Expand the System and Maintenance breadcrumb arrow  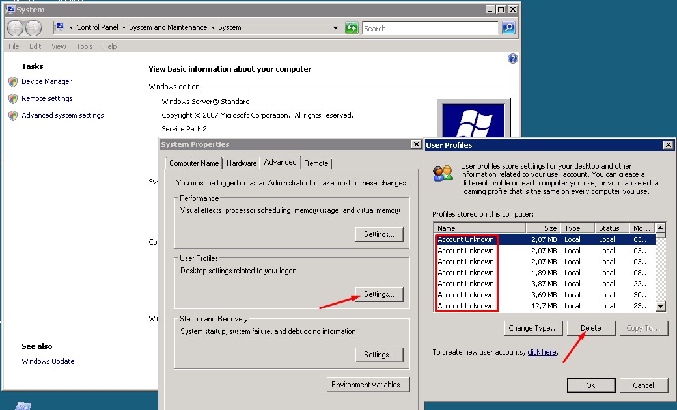tap(213, 28)
